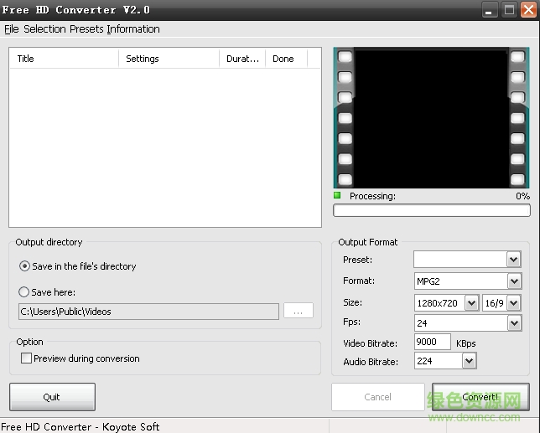Select the Title column header
The height and width of the screenshot is (433, 540).
coord(64,59)
